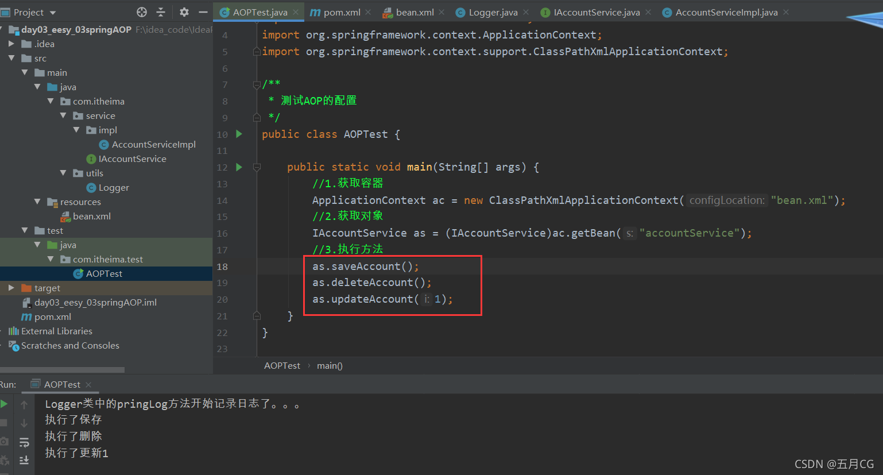Viewport: 883px width, 475px height.
Task: Close the AOPTest run tab
Action: click(x=88, y=384)
